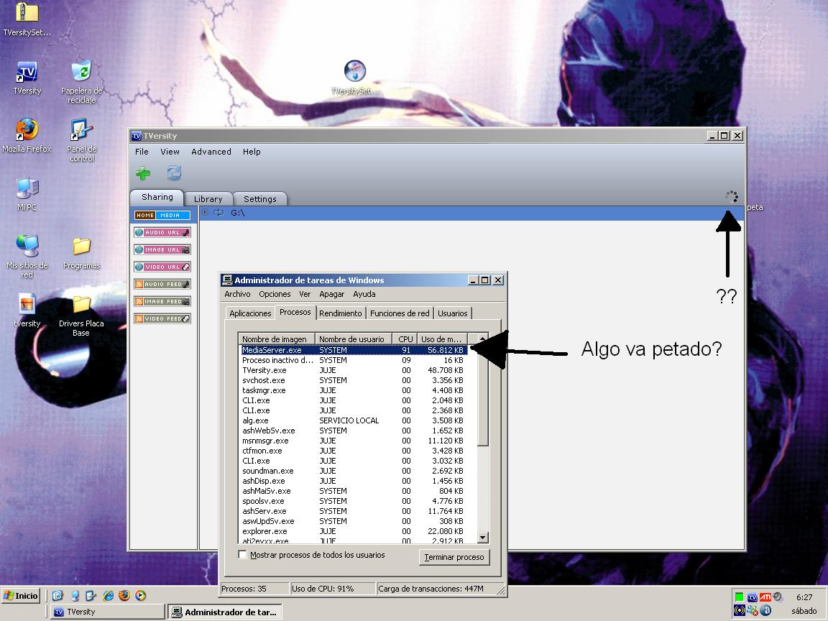828x621 pixels.
Task: Pick the Image URL sidebar badge
Action: (x=162, y=249)
